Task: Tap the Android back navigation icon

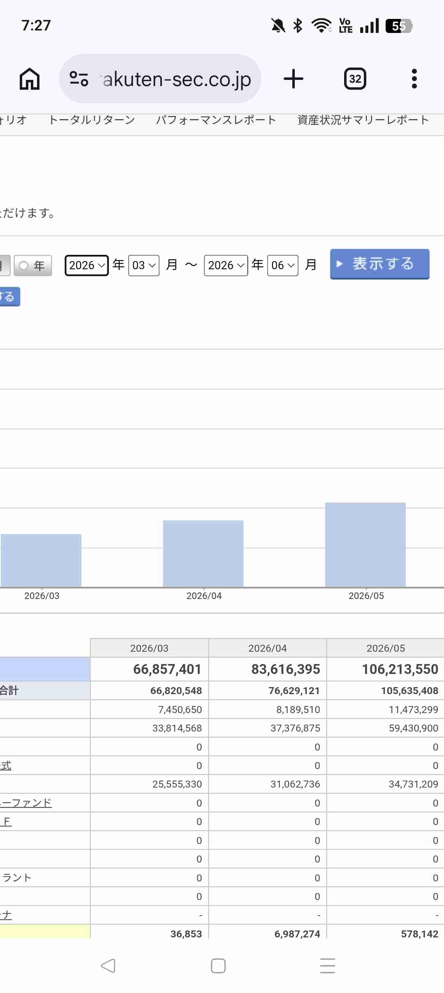Action: [108, 966]
